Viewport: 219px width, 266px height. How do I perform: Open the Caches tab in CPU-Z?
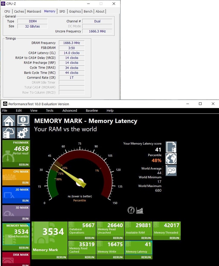click(x=19, y=11)
